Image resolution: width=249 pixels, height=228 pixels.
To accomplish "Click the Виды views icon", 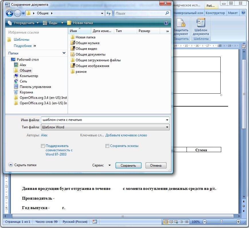I will pos(45,23).
